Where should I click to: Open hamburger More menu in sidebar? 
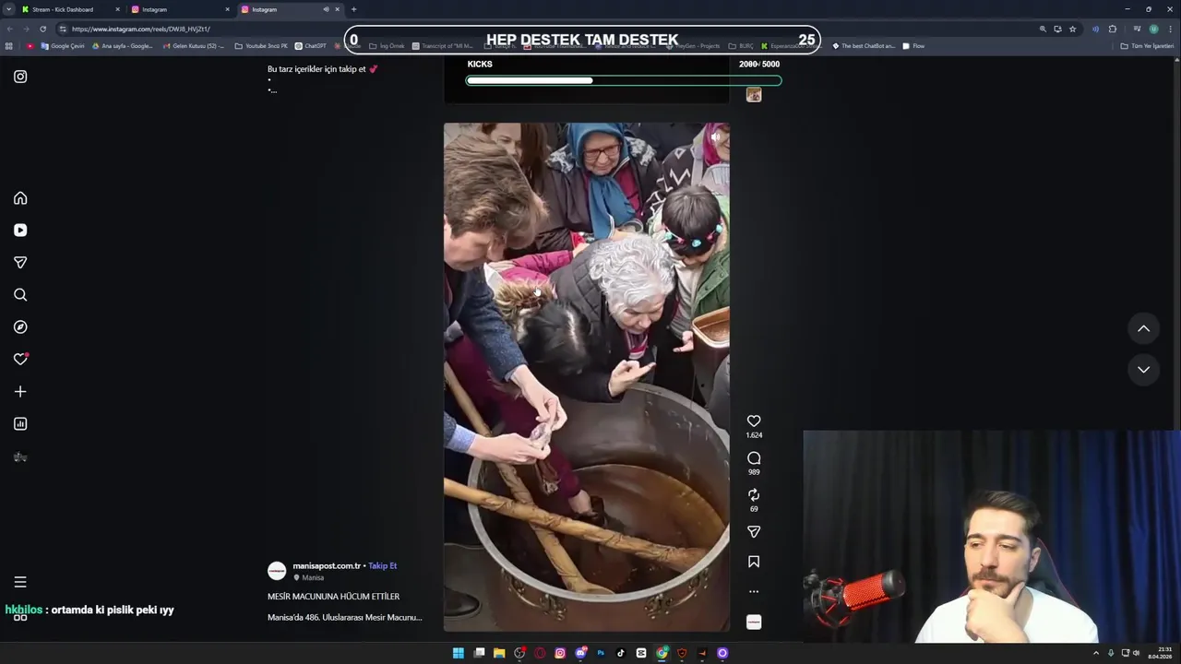20,582
